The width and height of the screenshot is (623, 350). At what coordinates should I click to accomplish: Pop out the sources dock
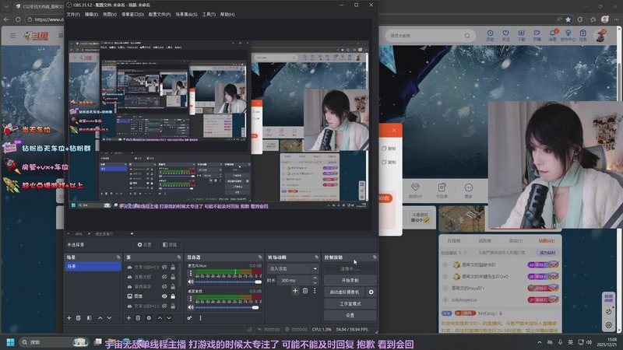(179, 257)
